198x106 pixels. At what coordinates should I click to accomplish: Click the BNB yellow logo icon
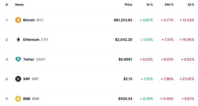click(x=18, y=98)
